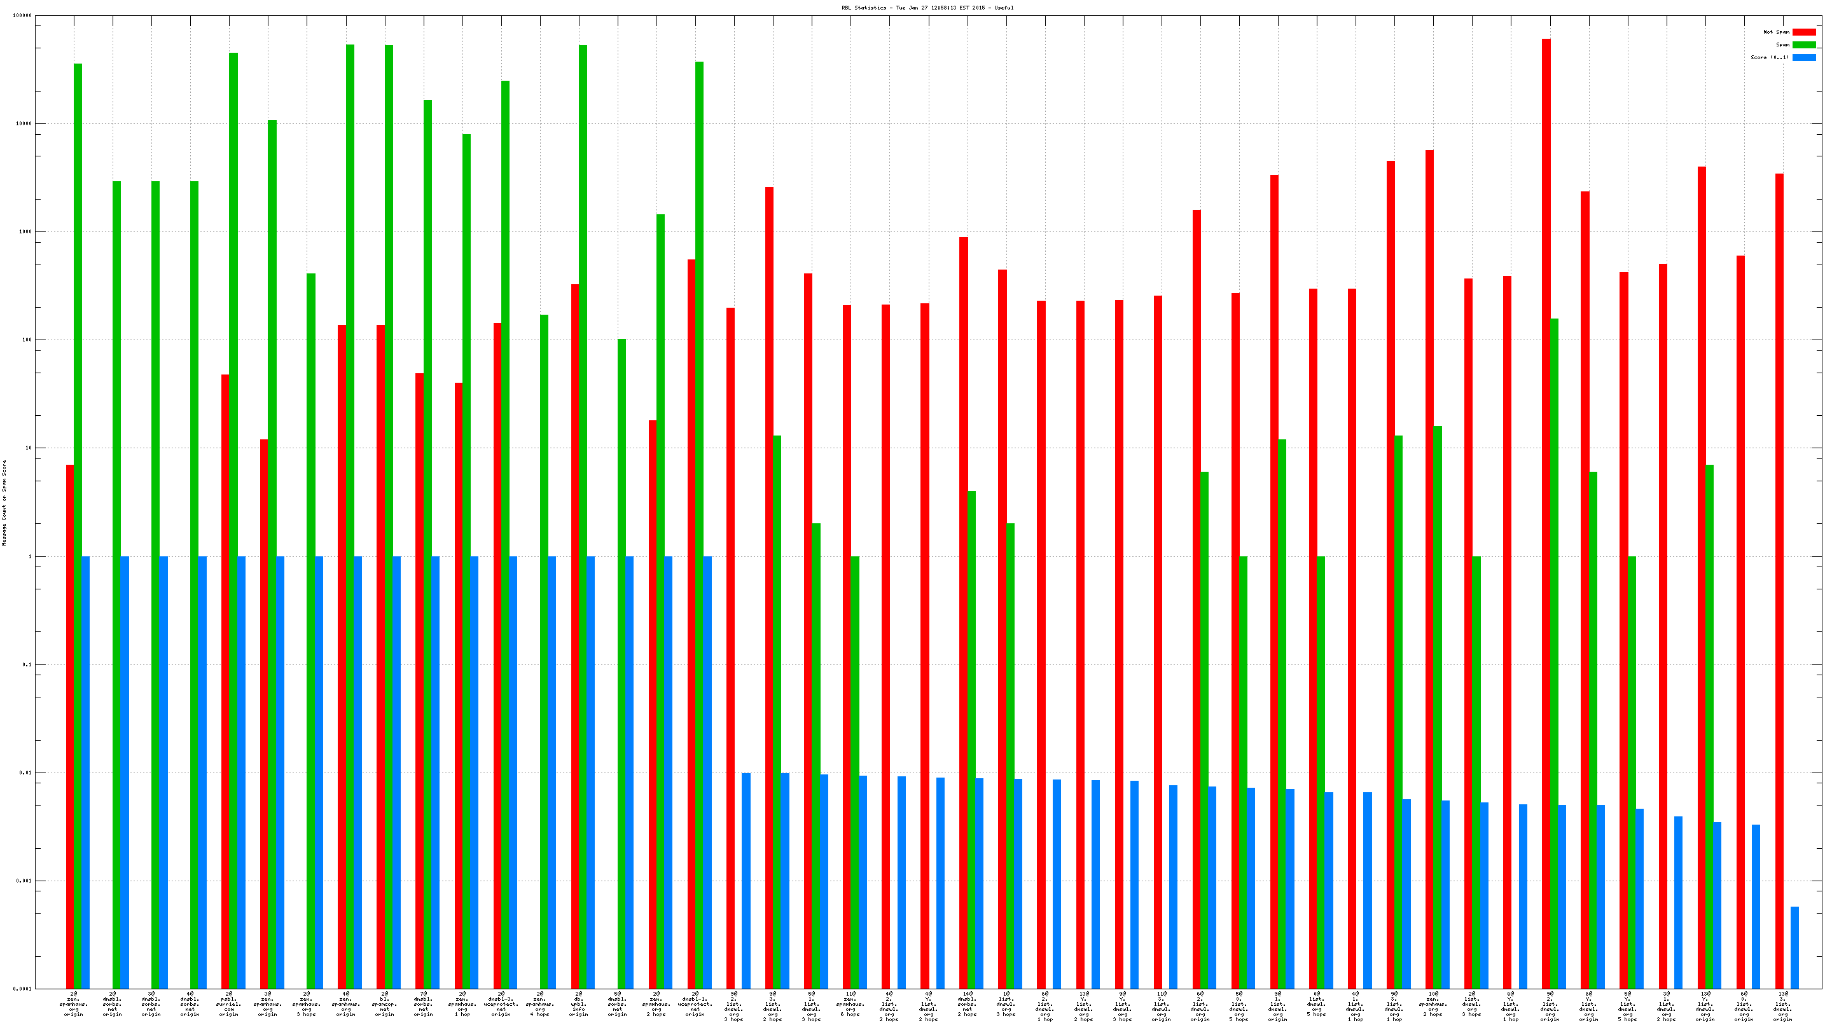
Task: Click the 100000 y-axis tick label
Action: (x=22, y=16)
